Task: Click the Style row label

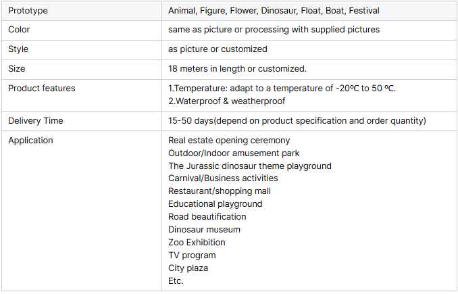Action: pyautogui.click(x=18, y=49)
